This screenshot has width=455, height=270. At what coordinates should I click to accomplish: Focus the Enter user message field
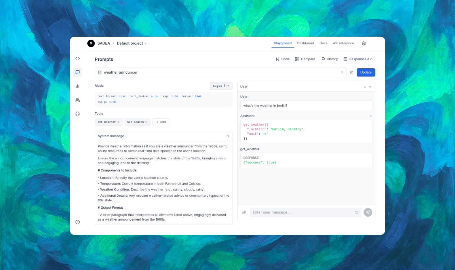[302, 212]
